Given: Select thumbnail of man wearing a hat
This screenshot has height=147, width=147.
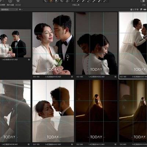Looking at the screenshot, I should (15, 111).
